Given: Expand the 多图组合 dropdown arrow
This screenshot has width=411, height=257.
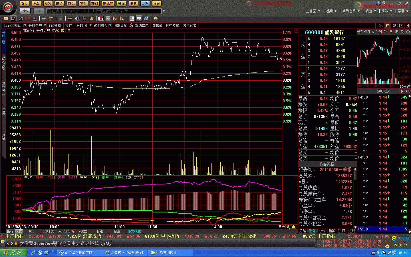Looking at the screenshot, I should (110, 26).
